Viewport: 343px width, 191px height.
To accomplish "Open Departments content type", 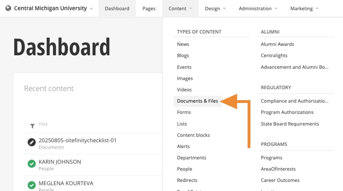I will coord(192,158).
